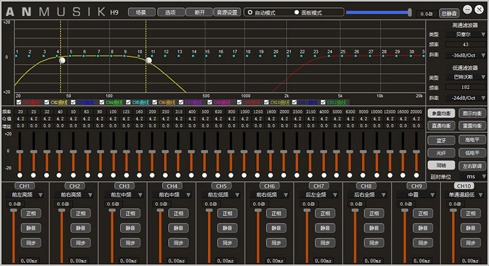Click the 总静音 master mute button

point(449,13)
